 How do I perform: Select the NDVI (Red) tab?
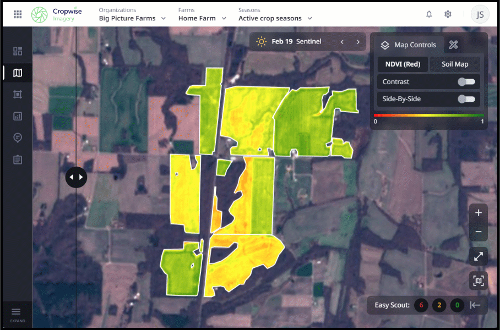(x=403, y=64)
